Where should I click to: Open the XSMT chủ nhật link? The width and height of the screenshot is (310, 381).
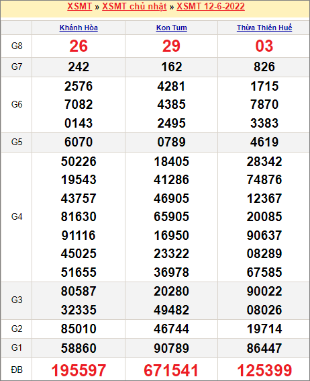point(134,7)
